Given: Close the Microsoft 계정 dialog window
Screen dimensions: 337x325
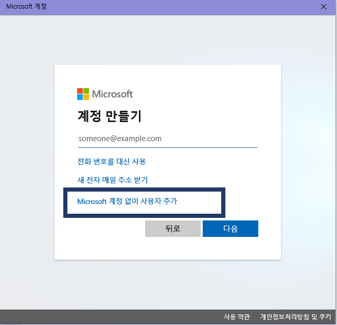Looking at the screenshot, I should tap(324, 7).
